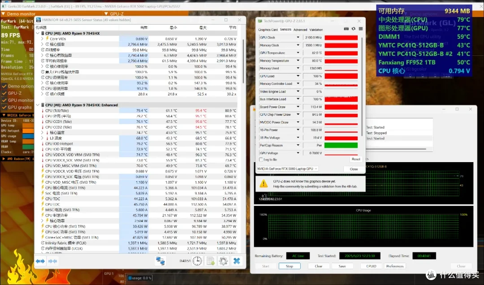Click GPU-Z screenshot camera icon
This screenshot has height=285, width=484.
tap(346, 29)
